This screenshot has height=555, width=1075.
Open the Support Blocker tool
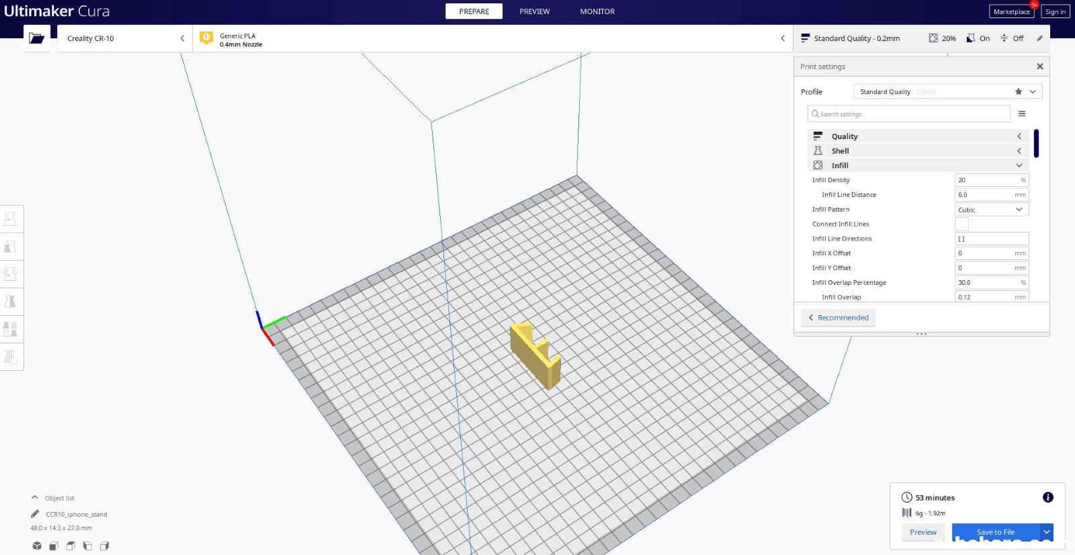pos(11,357)
